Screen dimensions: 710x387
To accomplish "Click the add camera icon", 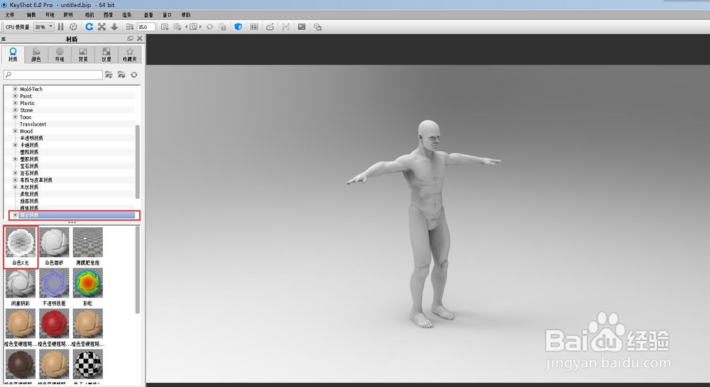I will pyautogui.click(x=165, y=27).
